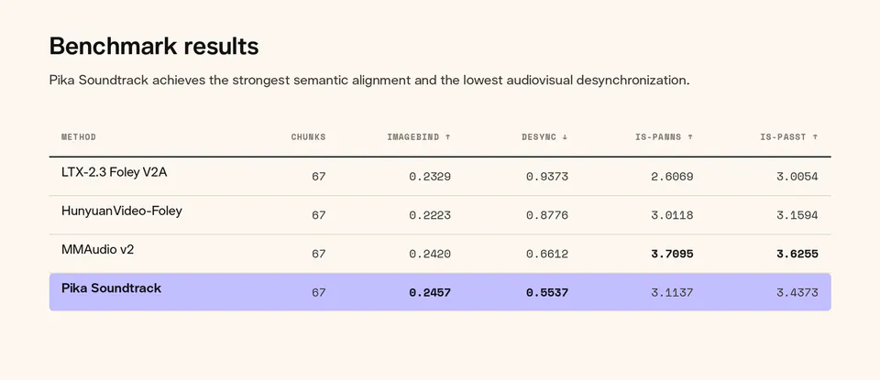Click the Benchmark results heading
Image resolution: width=880 pixels, height=380 pixels.
(154, 46)
